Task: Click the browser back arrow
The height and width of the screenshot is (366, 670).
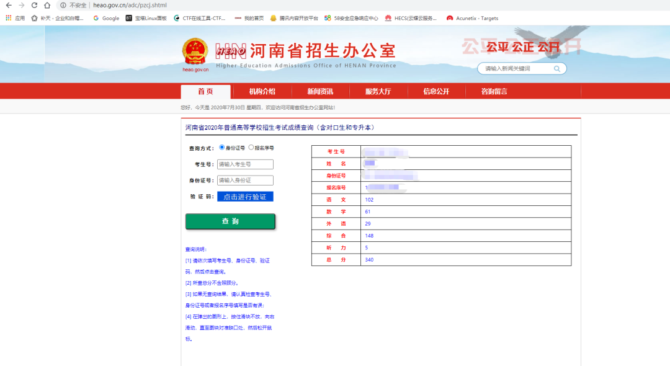Action: click(9, 5)
